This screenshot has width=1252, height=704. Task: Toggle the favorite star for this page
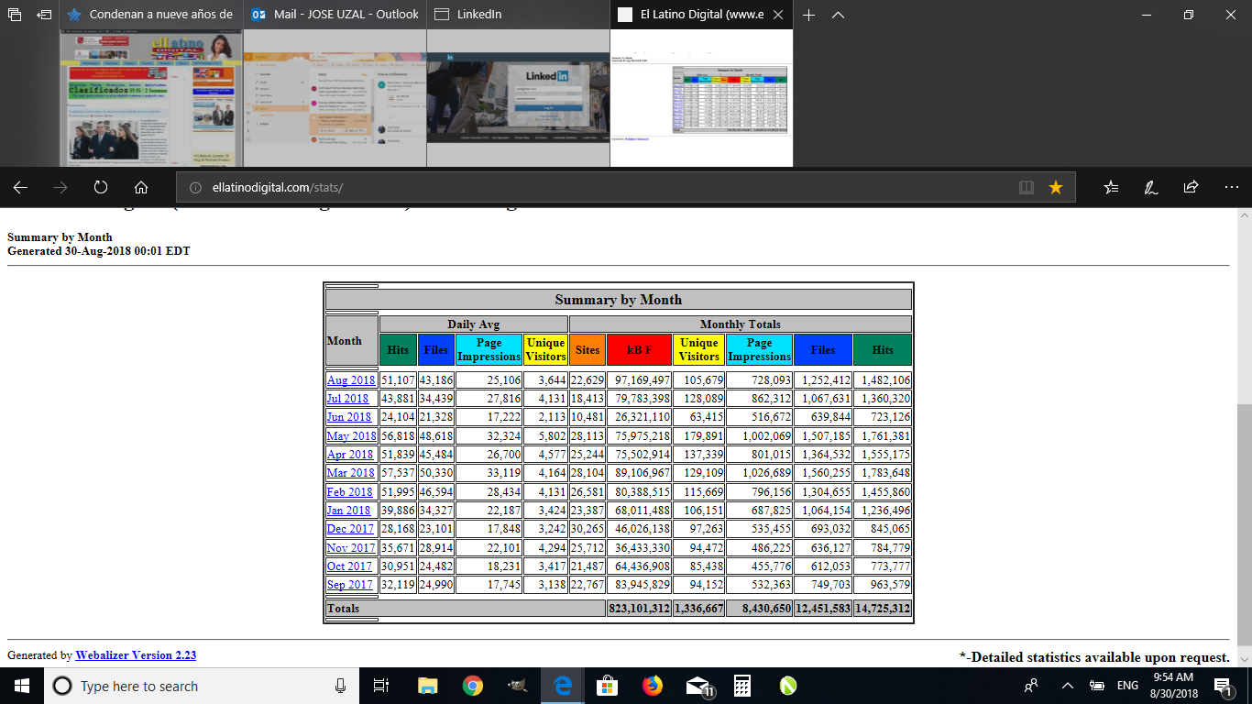[x=1056, y=187]
